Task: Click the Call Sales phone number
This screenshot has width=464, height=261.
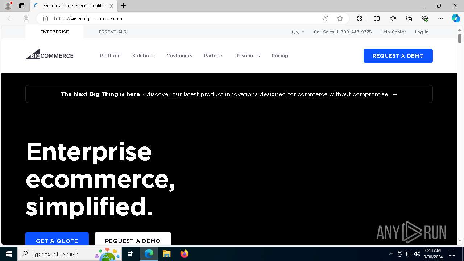Action: point(343,32)
